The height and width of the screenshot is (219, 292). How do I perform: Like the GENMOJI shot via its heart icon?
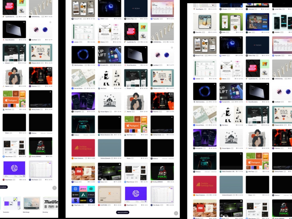pyautogui.click(x=209, y=32)
